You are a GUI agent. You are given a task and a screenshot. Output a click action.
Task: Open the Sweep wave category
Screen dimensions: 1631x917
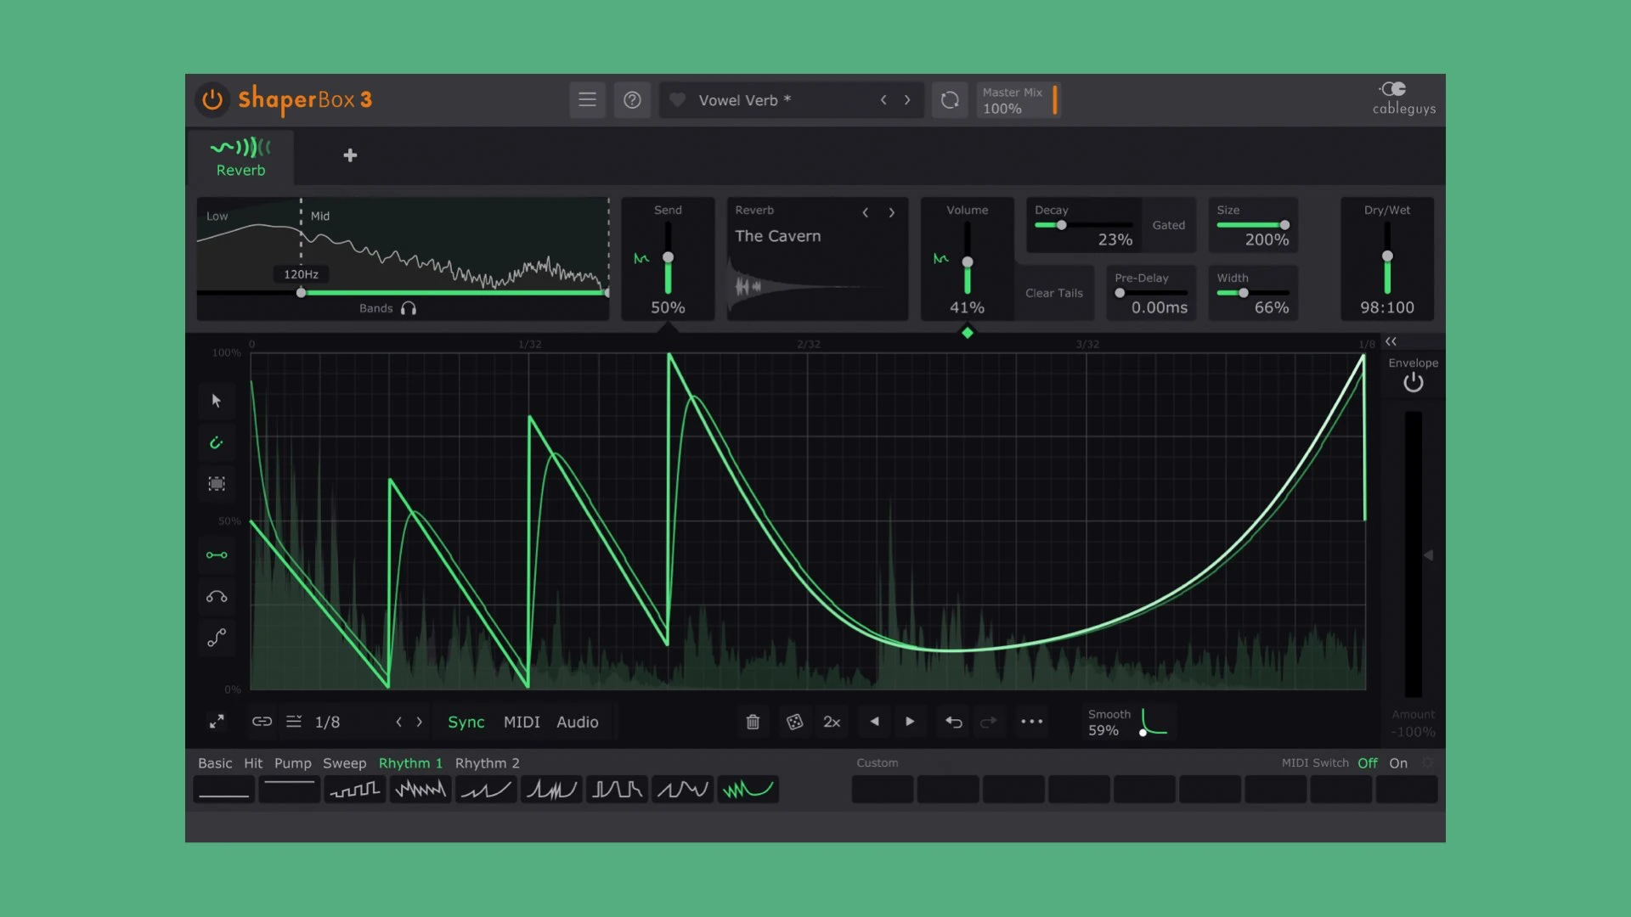click(345, 763)
